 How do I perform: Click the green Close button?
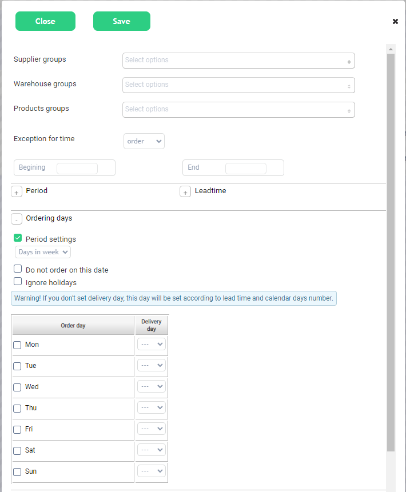tap(45, 21)
